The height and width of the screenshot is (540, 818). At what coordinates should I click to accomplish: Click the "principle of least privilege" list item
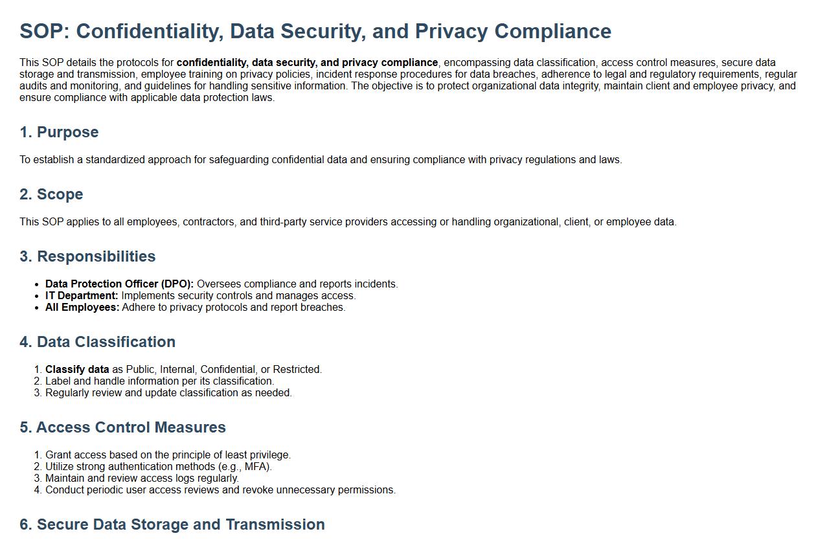tap(168, 455)
